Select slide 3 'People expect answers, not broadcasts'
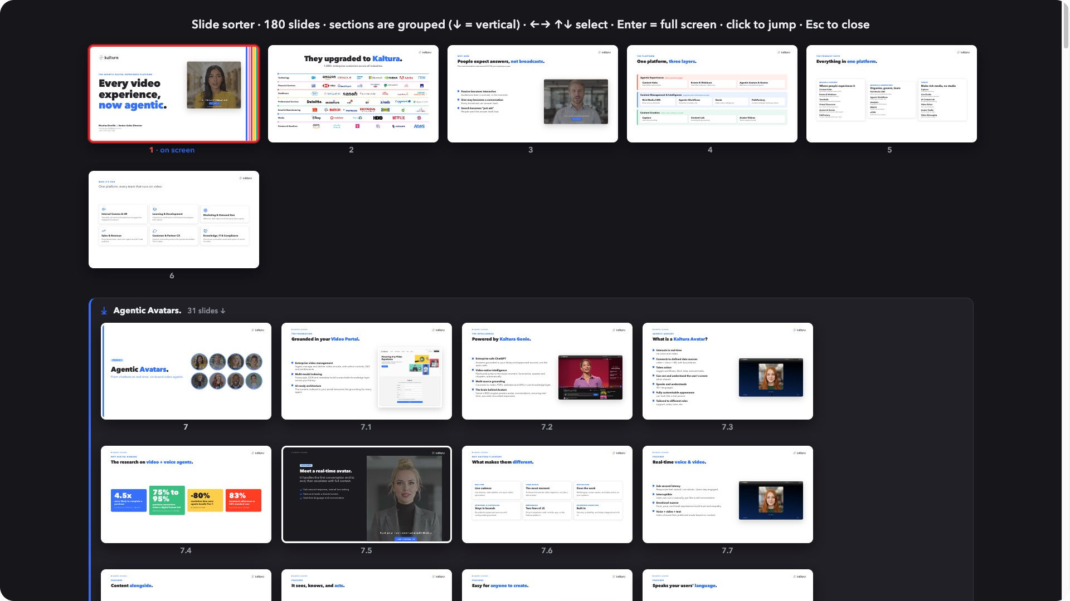The image size is (1070, 601). pos(533,93)
